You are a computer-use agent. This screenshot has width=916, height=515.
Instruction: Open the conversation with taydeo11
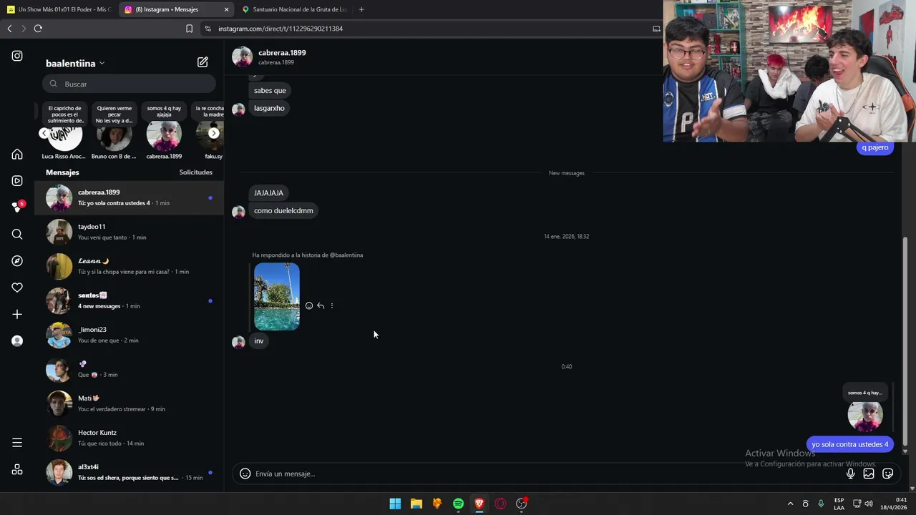[x=129, y=232]
